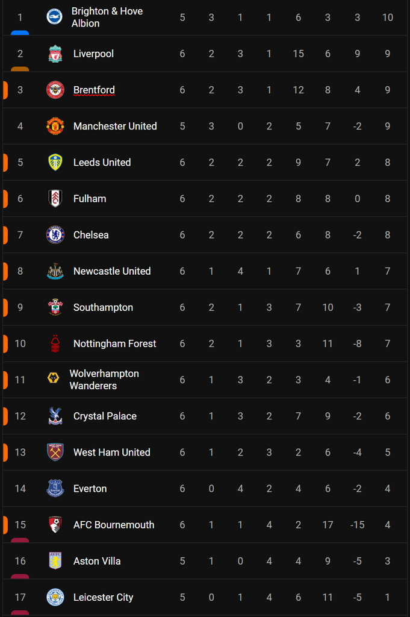The height and width of the screenshot is (617, 410).
Task: Click the Chelsea club badge
Action: 55,235
